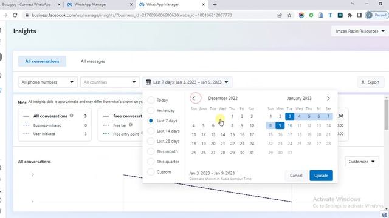Click the share page icon in address bar
Image resolution: width=389 pixels, height=218 pixels.
pyautogui.click(x=280, y=15)
